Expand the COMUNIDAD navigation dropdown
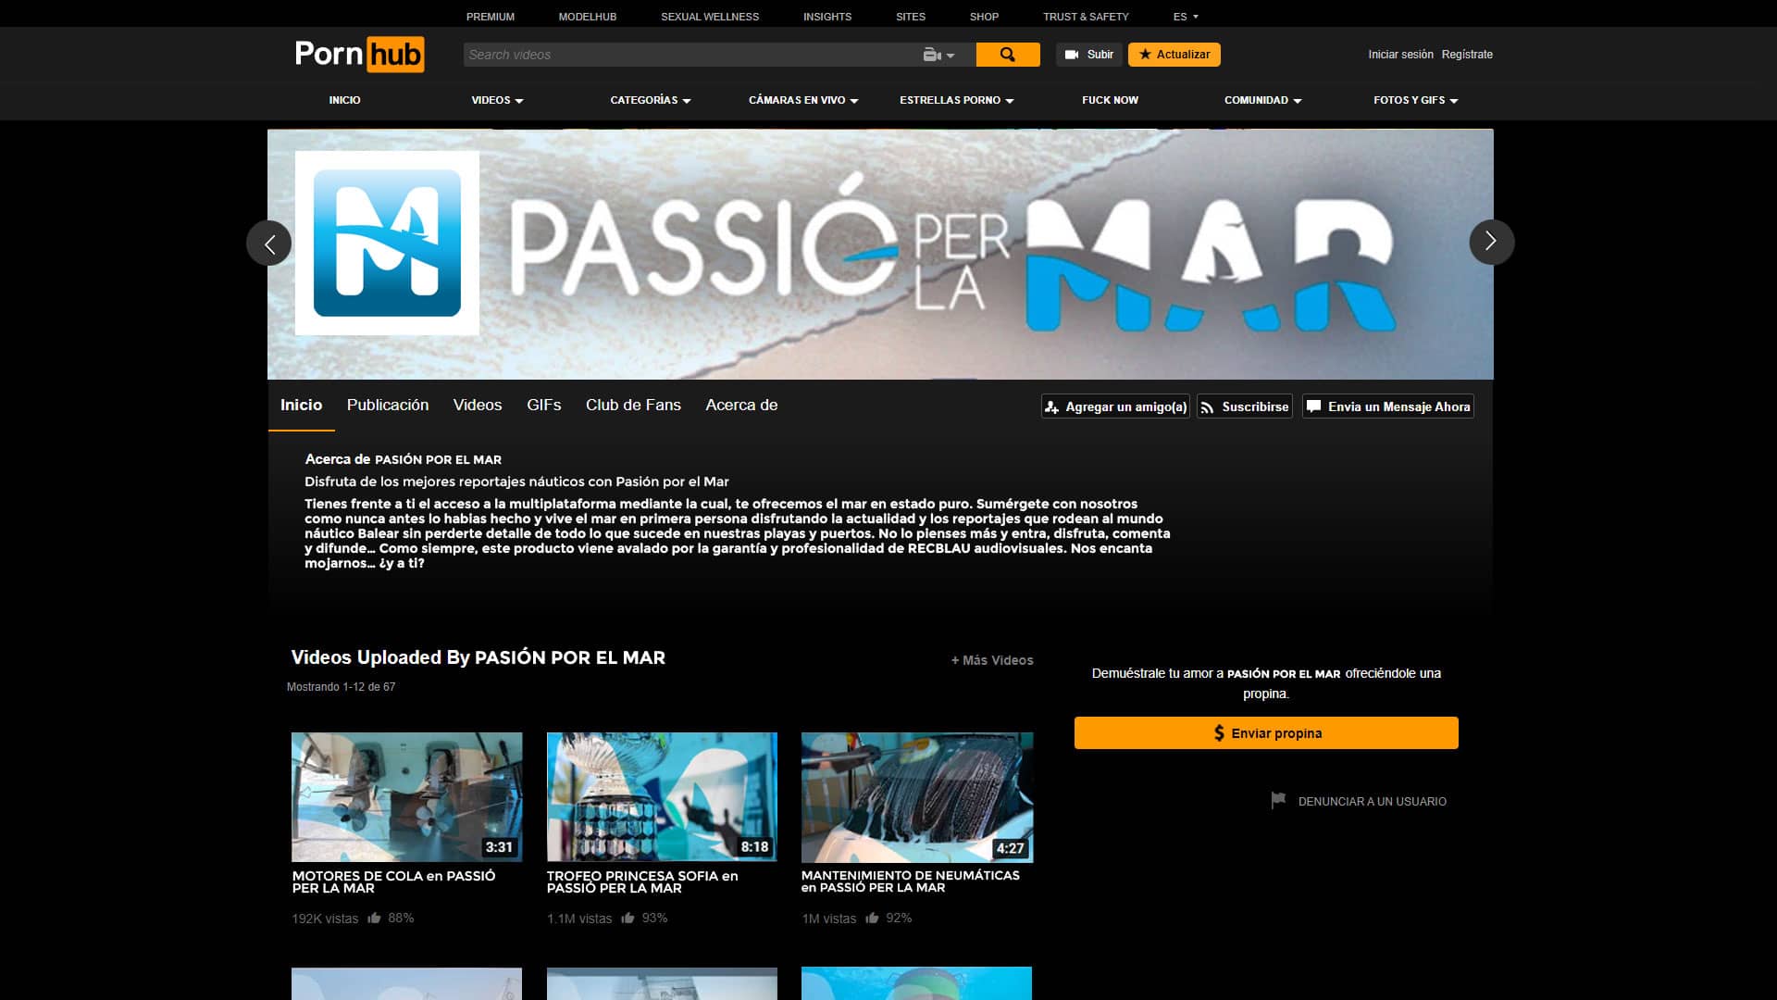The image size is (1777, 1000). pyautogui.click(x=1262, y=100)
